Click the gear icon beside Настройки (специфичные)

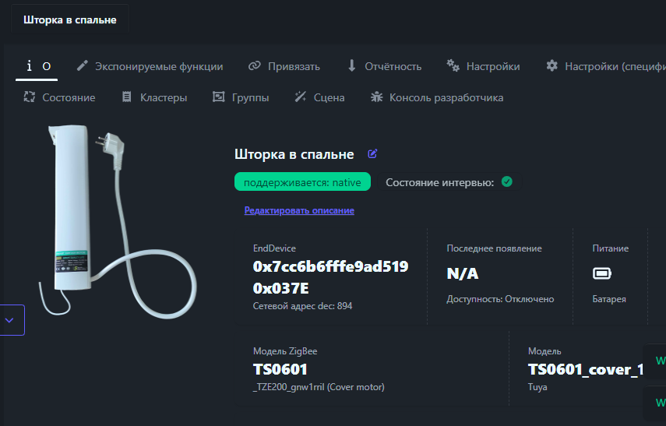[551, 66]
